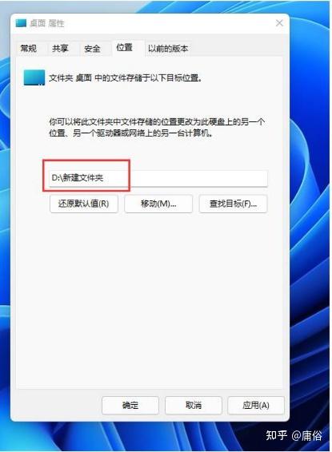This screenshot has width=332, height=452.
Task: Close the 桌面 属性 dialog with X
Action: [x=279, y=23]
